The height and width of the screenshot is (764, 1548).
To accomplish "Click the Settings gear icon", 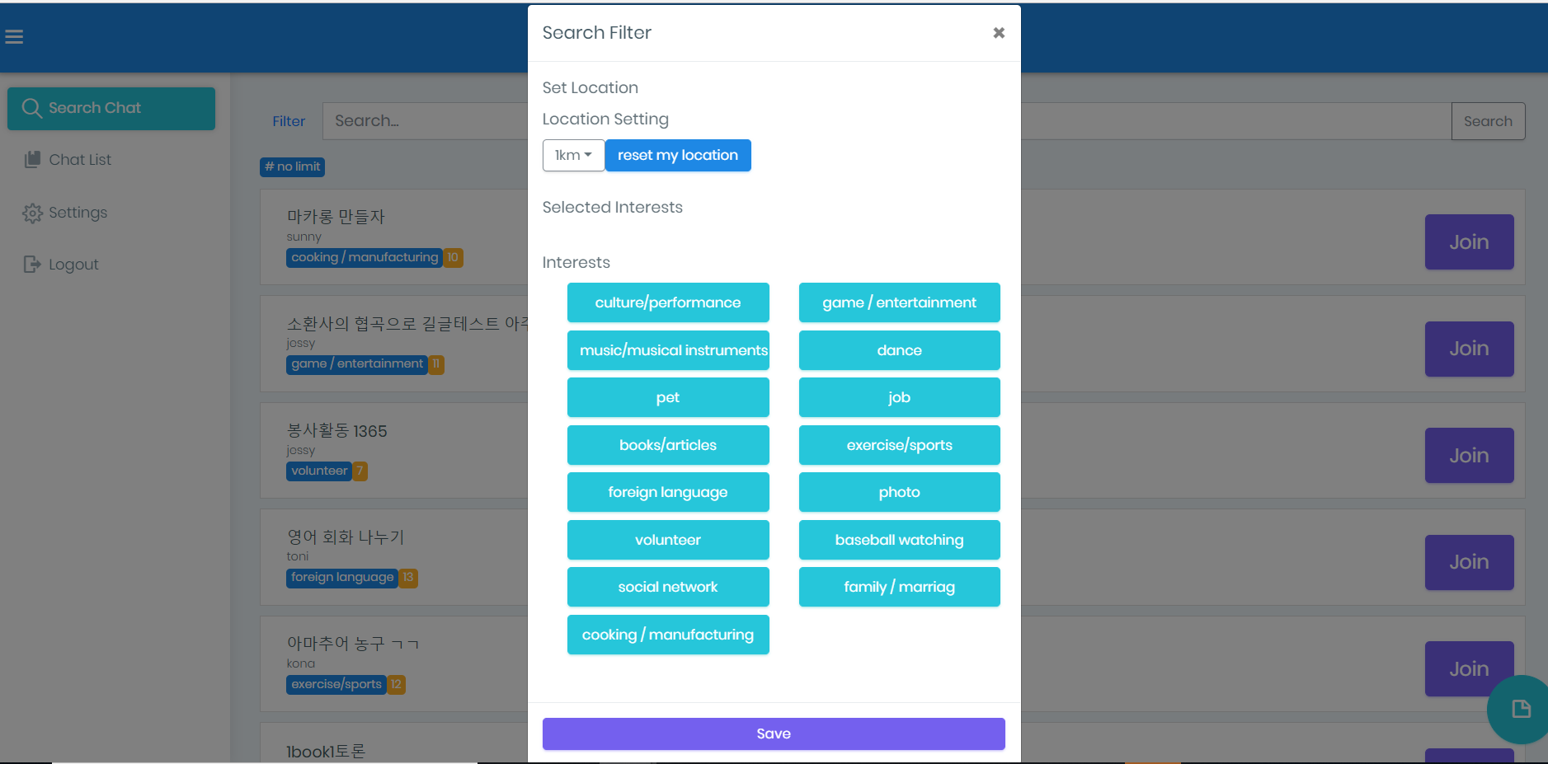I will pos(32,213).
